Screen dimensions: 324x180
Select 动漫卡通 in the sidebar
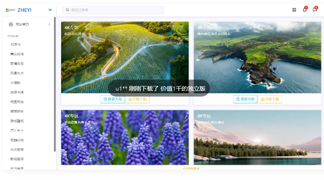point(17,92)
